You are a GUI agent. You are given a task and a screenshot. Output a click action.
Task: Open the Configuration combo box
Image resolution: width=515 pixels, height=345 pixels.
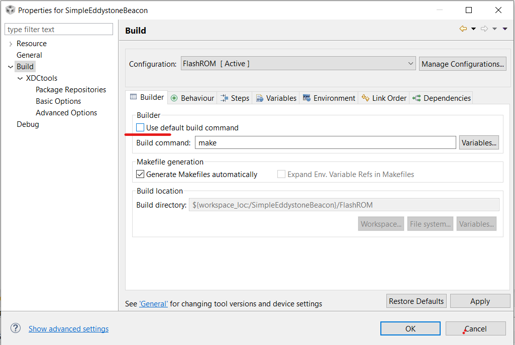(298, 63)
